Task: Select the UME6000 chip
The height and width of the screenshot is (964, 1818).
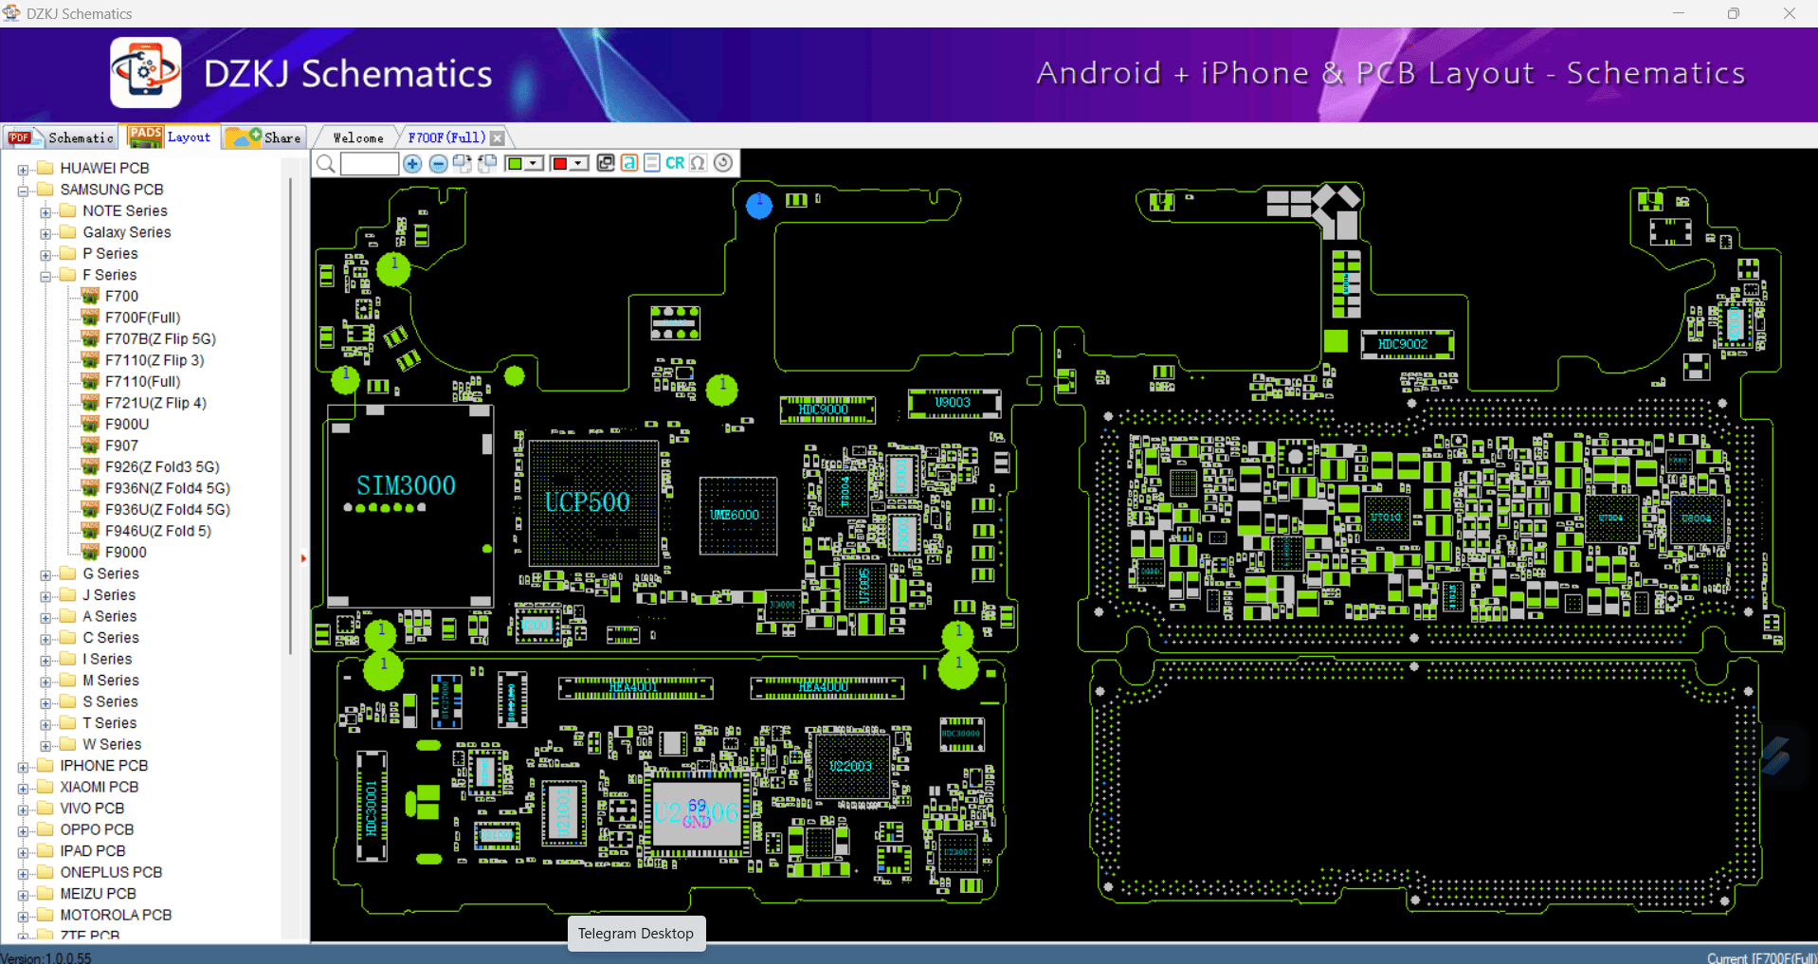Action: point(736,515)
